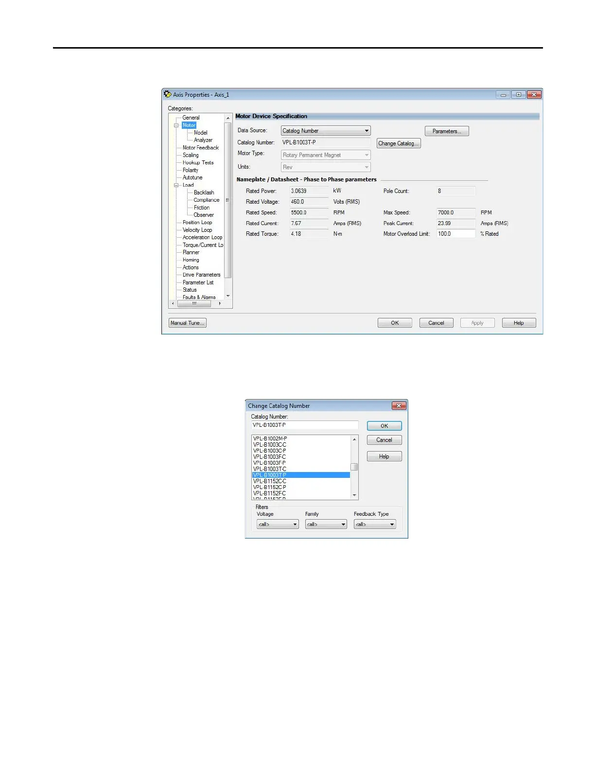595x770 pixels.
Task: Open the Voltage filter dropdown
Action: (x=278, y=525)
